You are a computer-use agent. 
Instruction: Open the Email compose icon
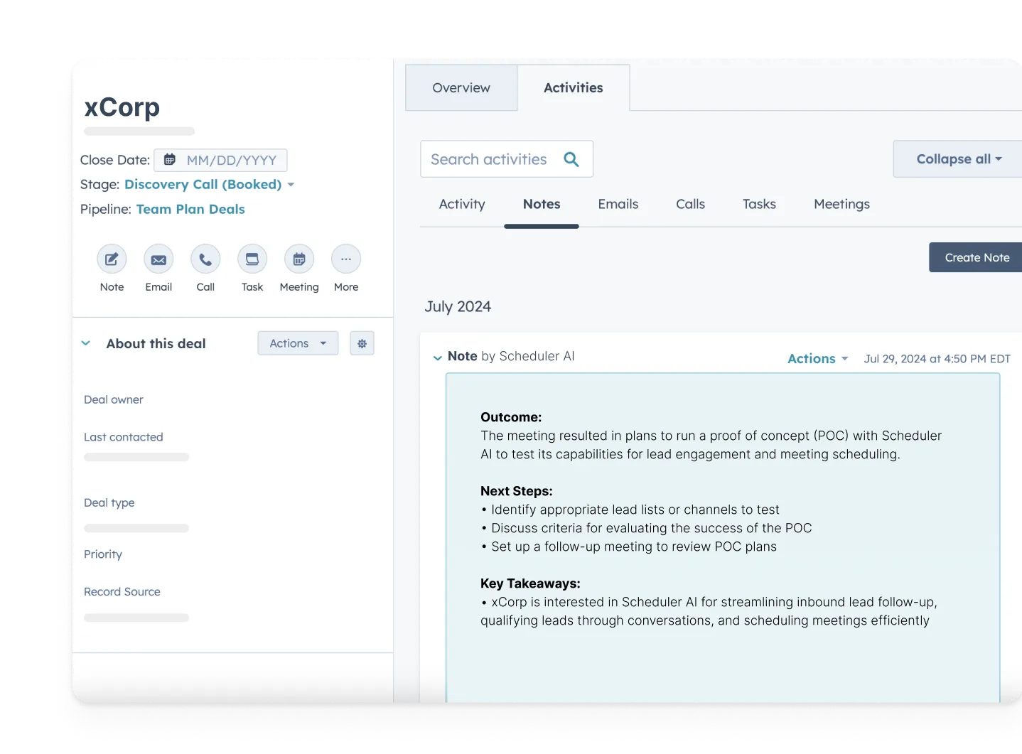[x=158, y=259]
